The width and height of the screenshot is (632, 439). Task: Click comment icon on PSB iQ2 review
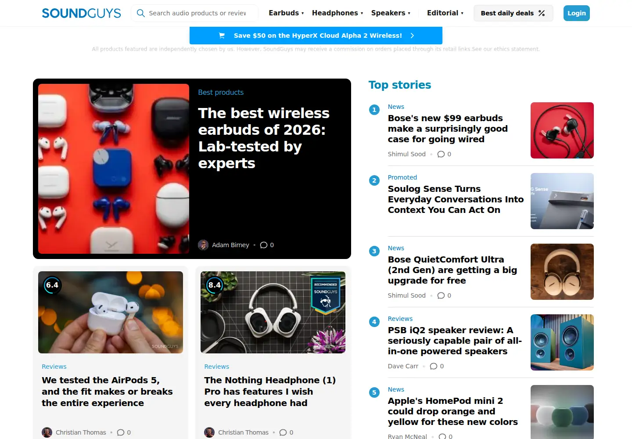click(x=434, y=366)
